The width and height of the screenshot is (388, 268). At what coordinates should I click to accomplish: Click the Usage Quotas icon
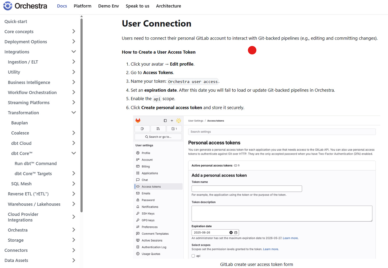click(x=138, y=254)
